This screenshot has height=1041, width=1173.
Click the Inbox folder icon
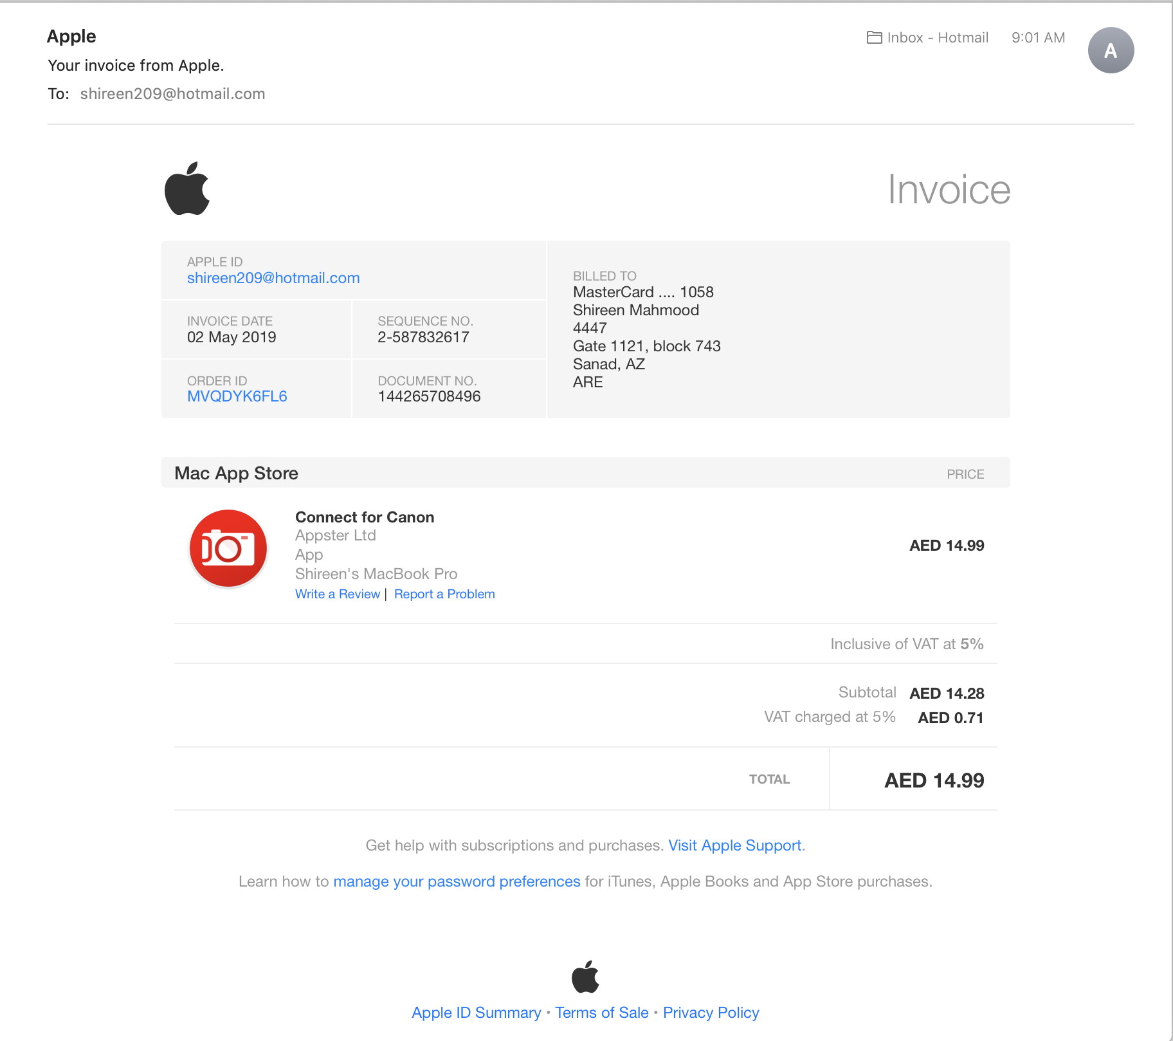click(874, 37)
